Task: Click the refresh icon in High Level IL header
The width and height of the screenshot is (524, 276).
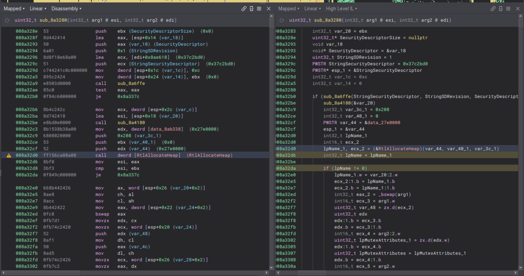Action: point(282,20)
